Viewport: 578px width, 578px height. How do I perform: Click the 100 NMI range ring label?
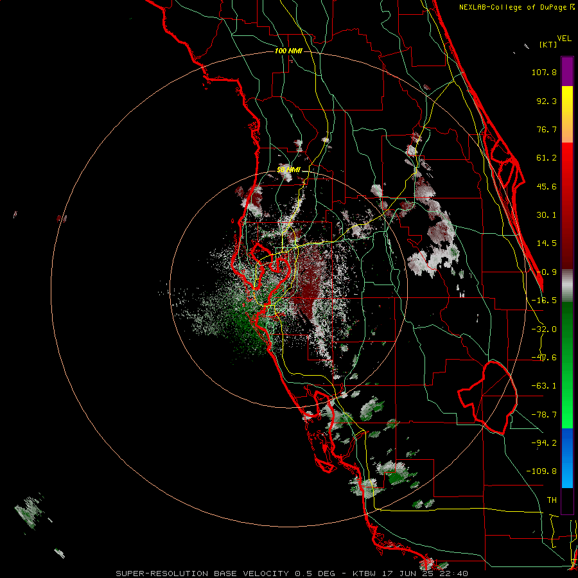coord(288,51)
